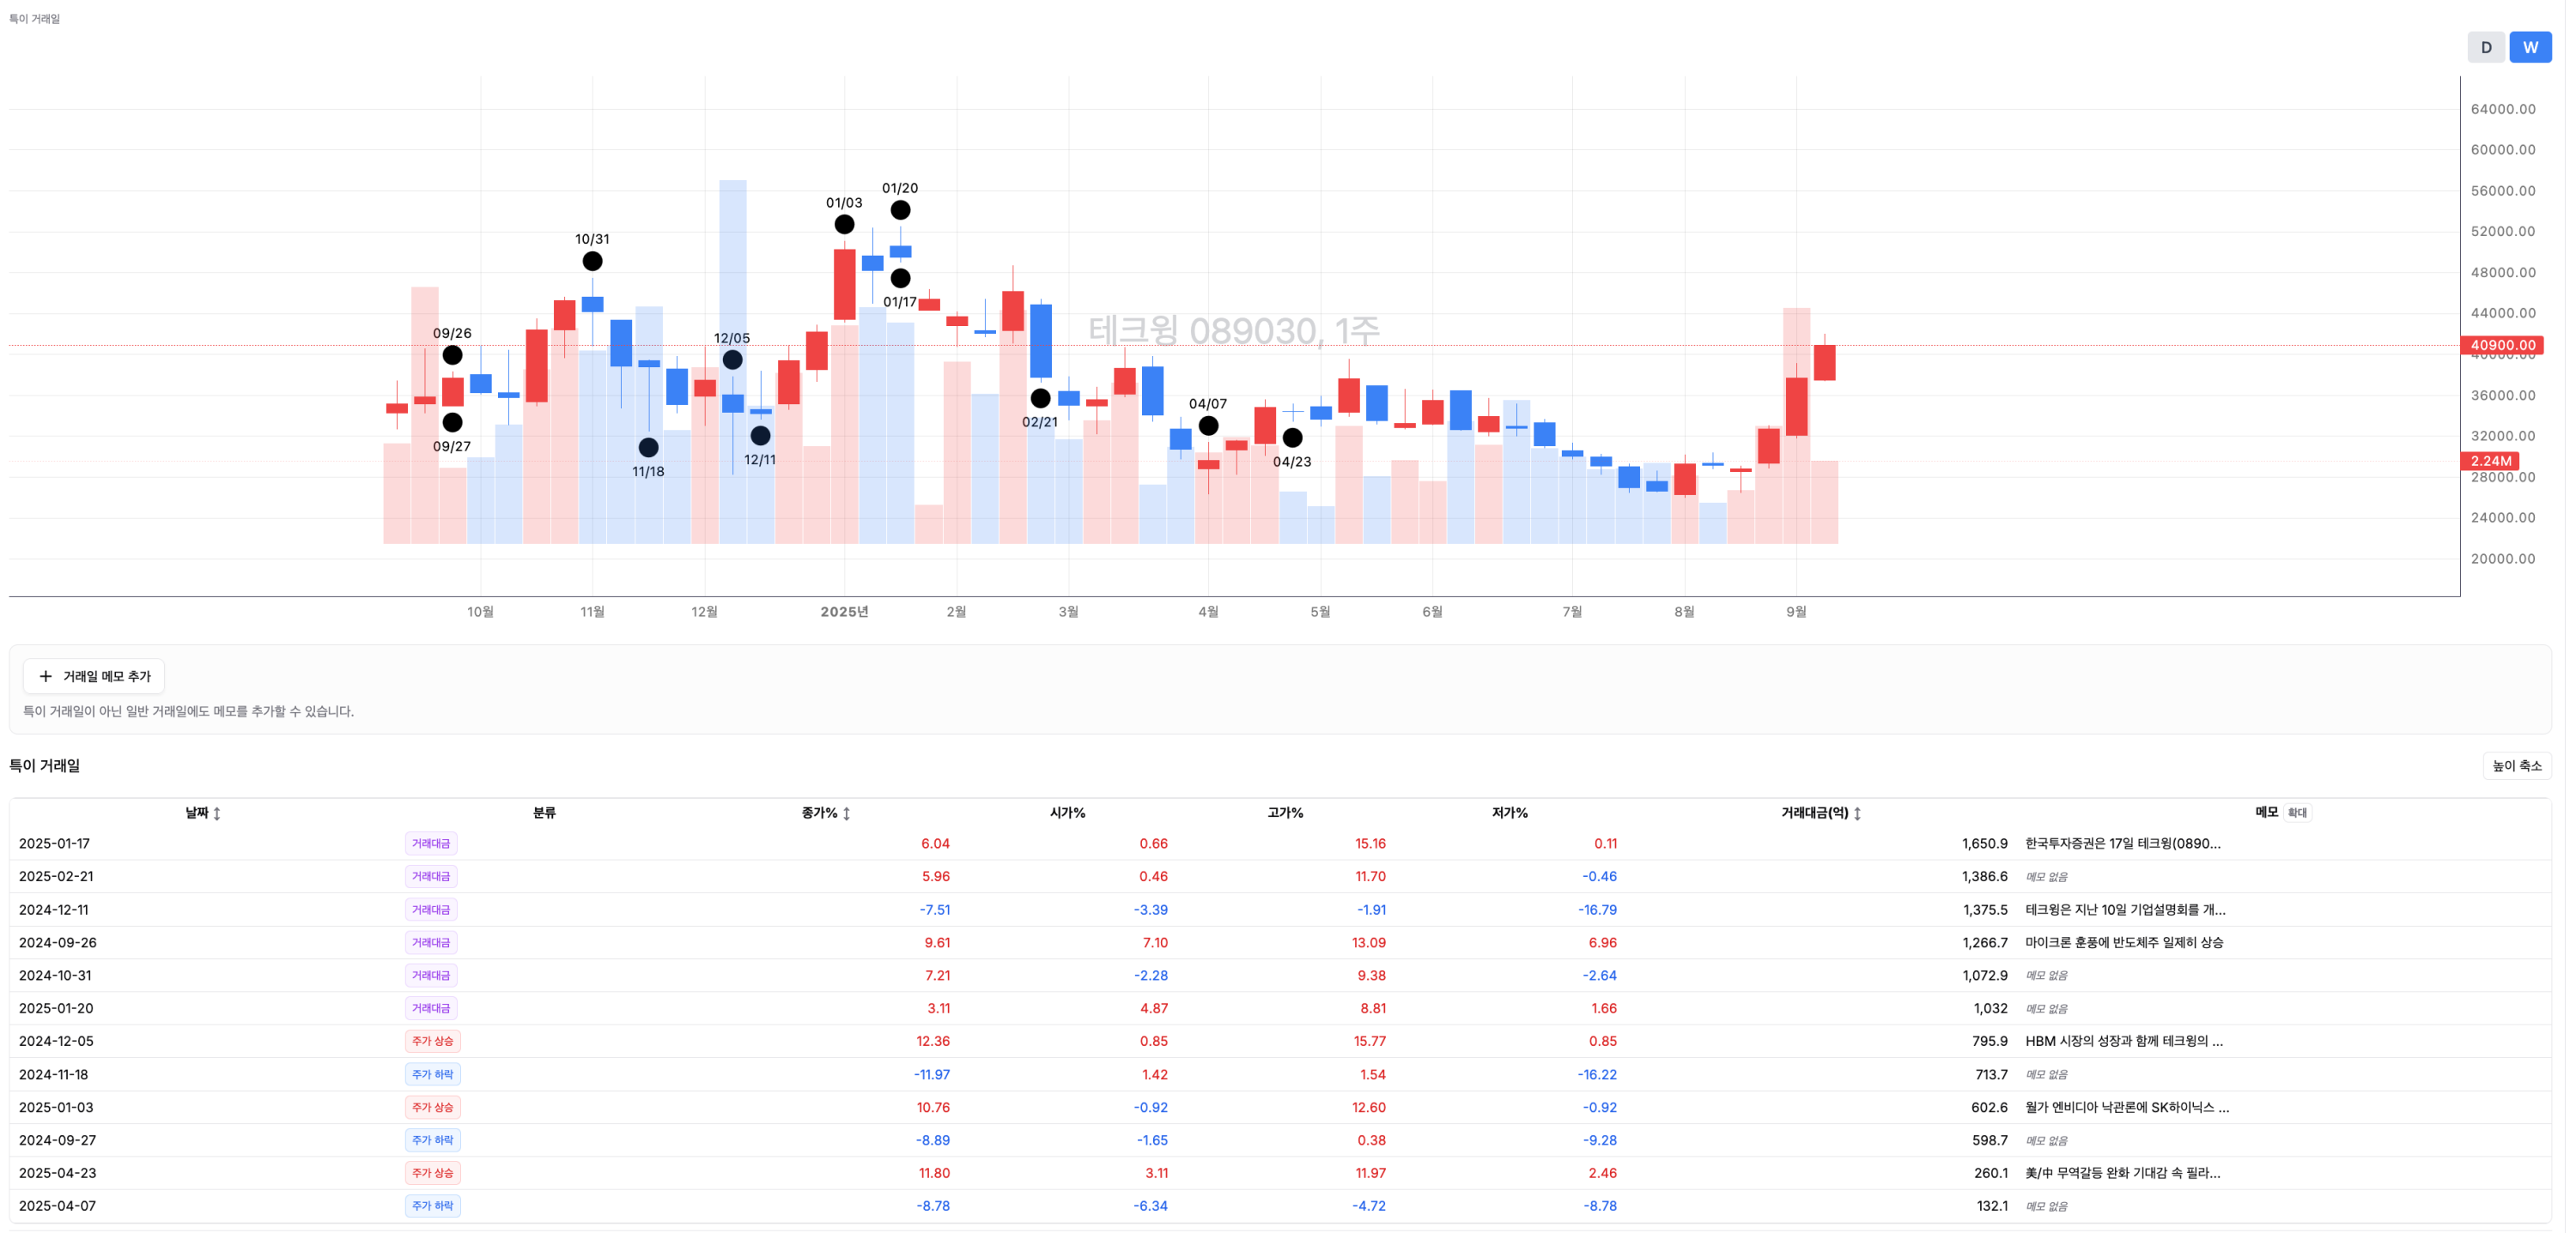Click the 2025-04-07 date cell
The height and width of the screenshot is (1233, 2576).
pos(57,1206)
